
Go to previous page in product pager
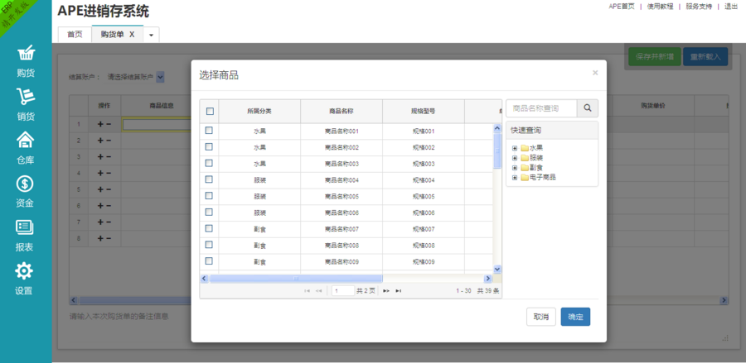[x=319, y=291]
